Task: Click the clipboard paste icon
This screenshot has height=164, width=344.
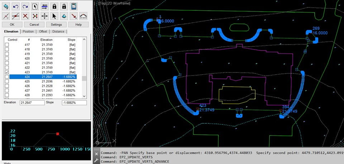Action: (74, 6)
